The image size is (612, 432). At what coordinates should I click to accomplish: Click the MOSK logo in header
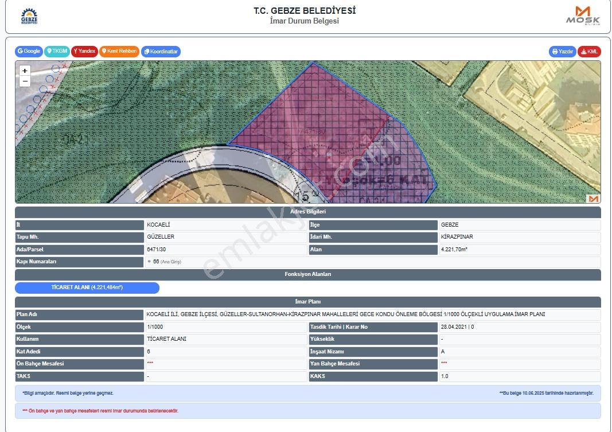pos(583,16)
